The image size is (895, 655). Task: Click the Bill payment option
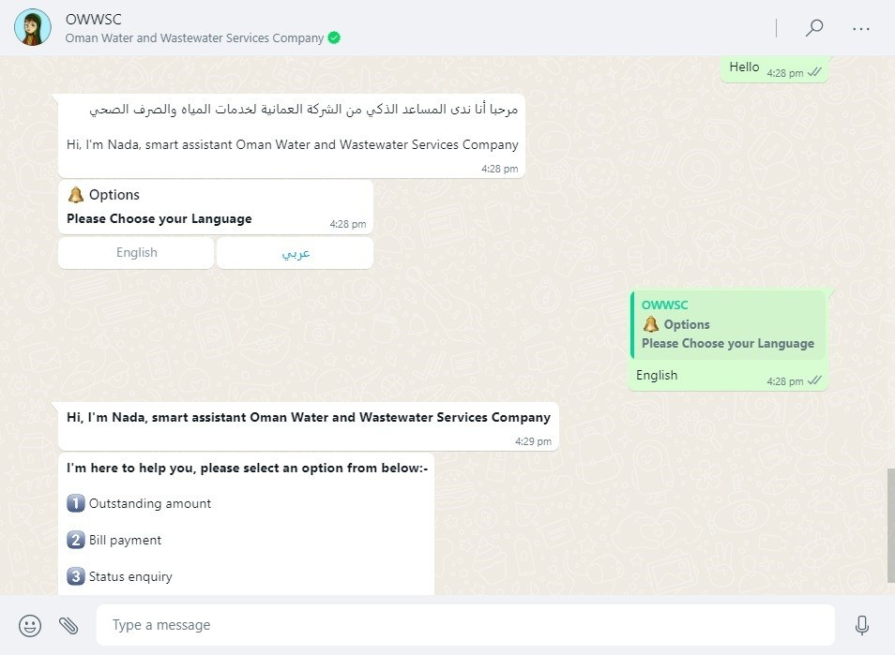tap(125, 540)
